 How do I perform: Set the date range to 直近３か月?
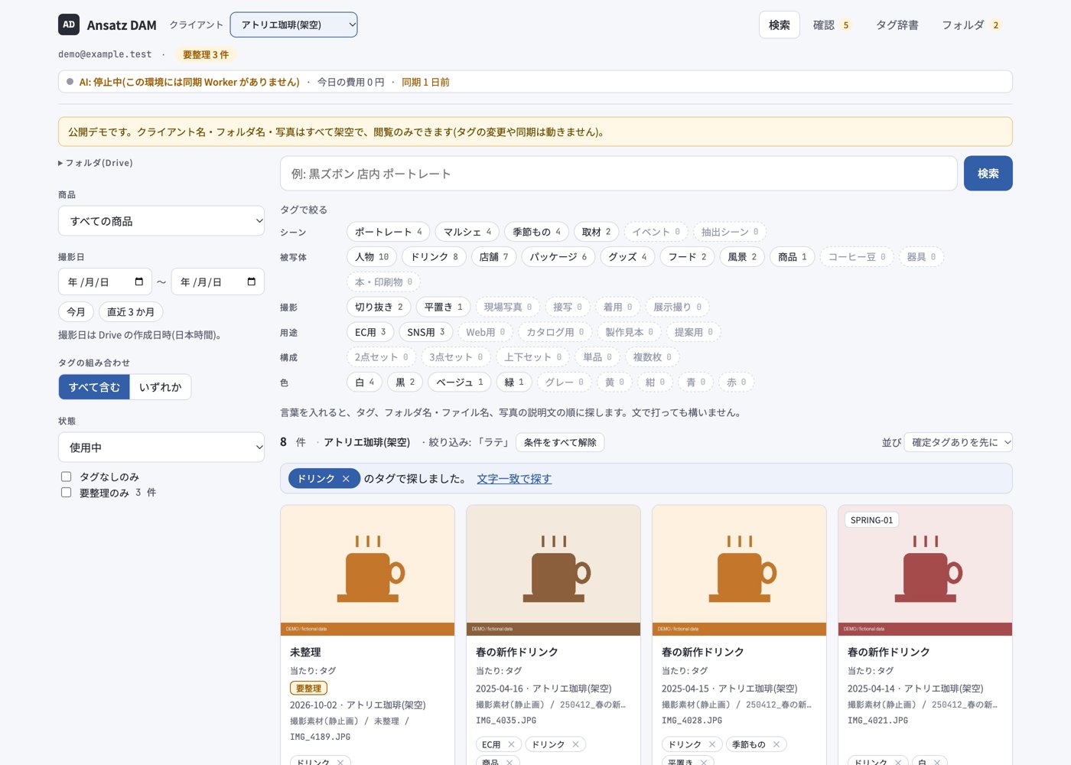tap(131, 311)
